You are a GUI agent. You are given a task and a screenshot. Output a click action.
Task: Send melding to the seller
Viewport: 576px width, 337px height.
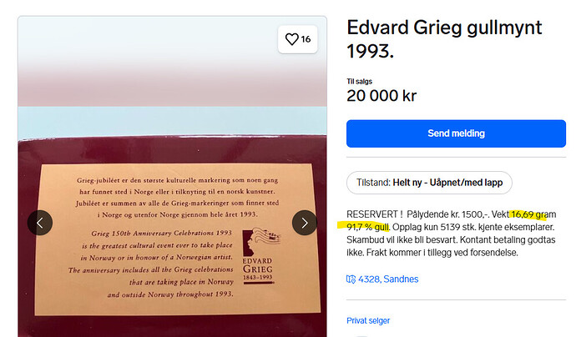[456, 133]
